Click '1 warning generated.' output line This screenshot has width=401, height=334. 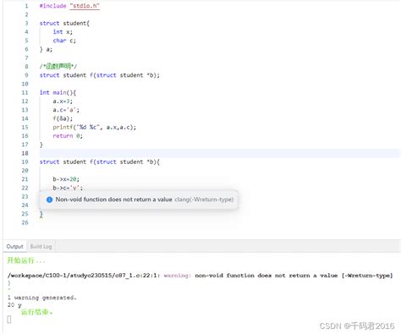coord(42,298)
